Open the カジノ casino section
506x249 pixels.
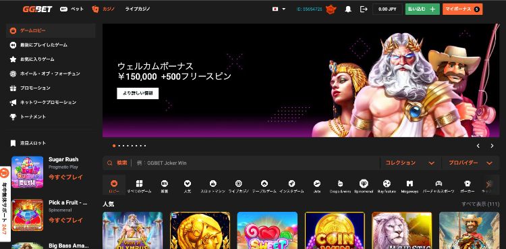pos(103,9)
